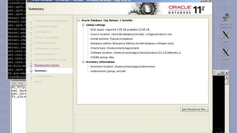Select the Source location row
The image size is (237, 133).
coord(131,34)
